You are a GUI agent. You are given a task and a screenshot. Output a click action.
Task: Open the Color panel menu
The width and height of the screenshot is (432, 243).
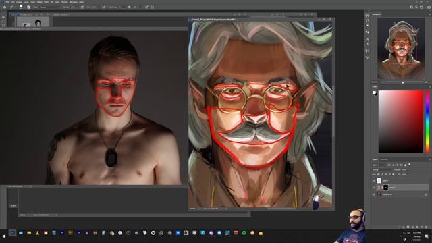click(430, 87)
